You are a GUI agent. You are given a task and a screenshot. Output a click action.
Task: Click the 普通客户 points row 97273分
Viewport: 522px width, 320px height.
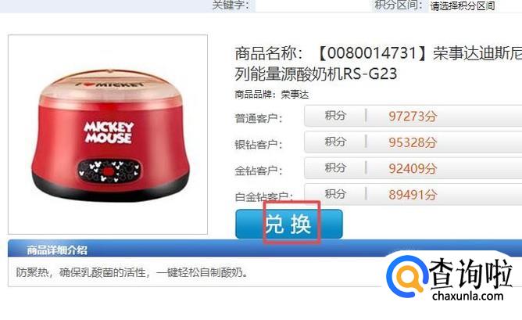click(413, 116)
